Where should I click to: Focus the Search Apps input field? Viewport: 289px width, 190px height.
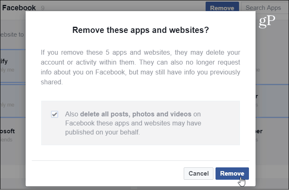pyautogui.click(x=264, y=7)
